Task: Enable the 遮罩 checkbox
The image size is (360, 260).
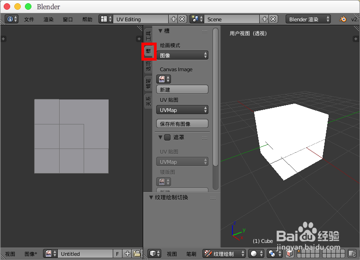Action: click(x=167, y=137)
